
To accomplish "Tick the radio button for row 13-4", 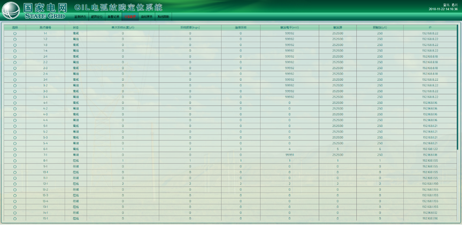I will click(x=15, y=201).
